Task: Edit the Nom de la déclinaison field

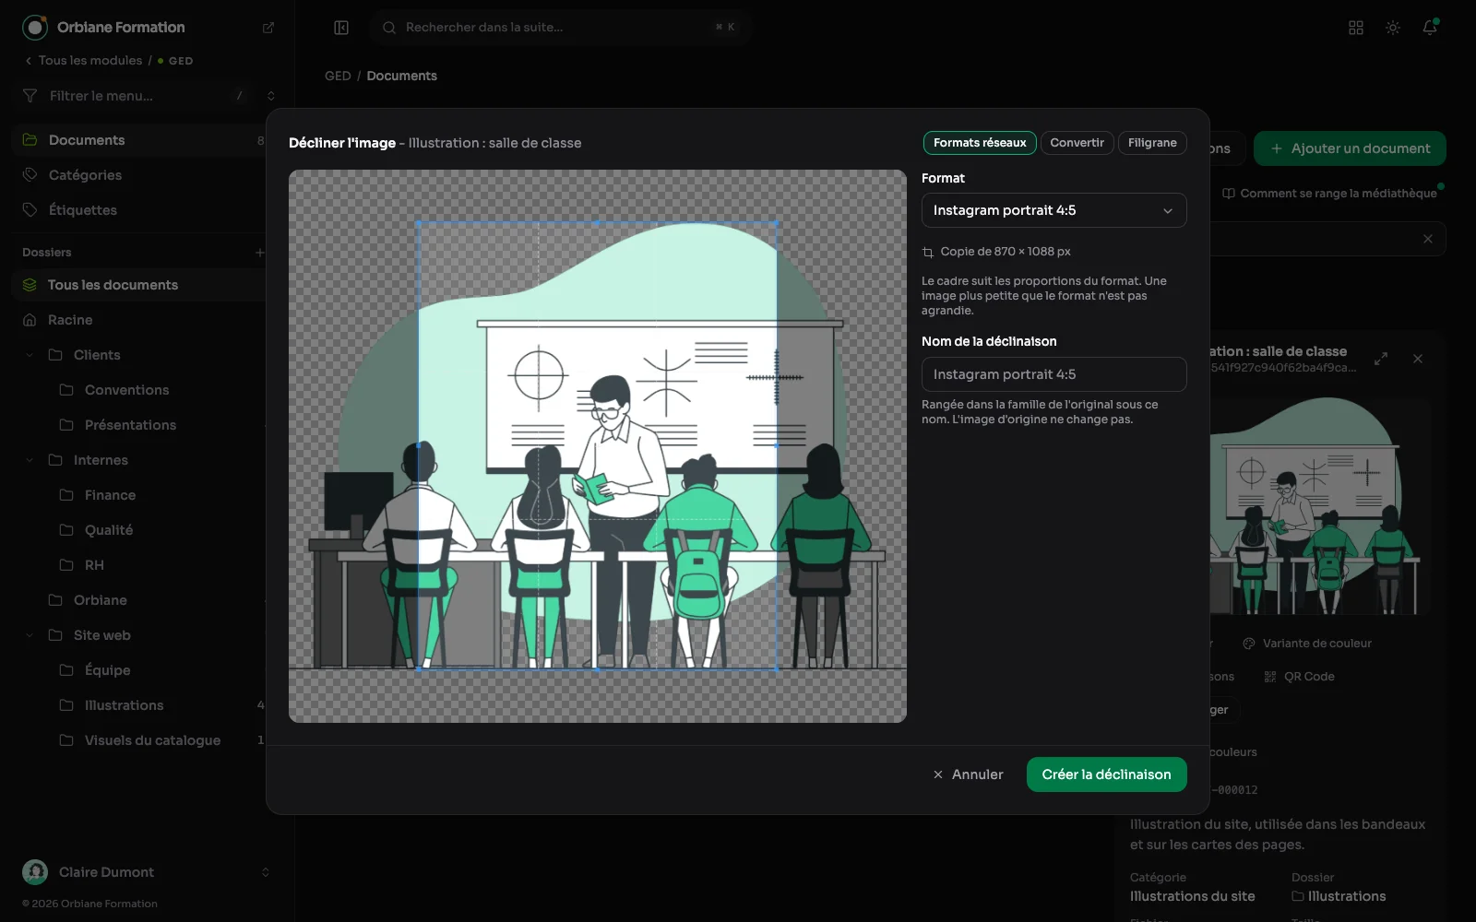Action: [1053, 374]
